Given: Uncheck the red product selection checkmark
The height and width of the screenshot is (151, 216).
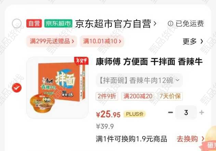Looking at the screenshot, I should click(17, 88).
